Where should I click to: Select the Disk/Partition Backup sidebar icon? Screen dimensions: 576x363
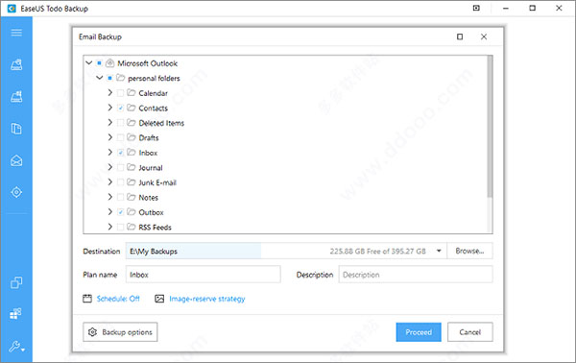(x=16, y=64)
